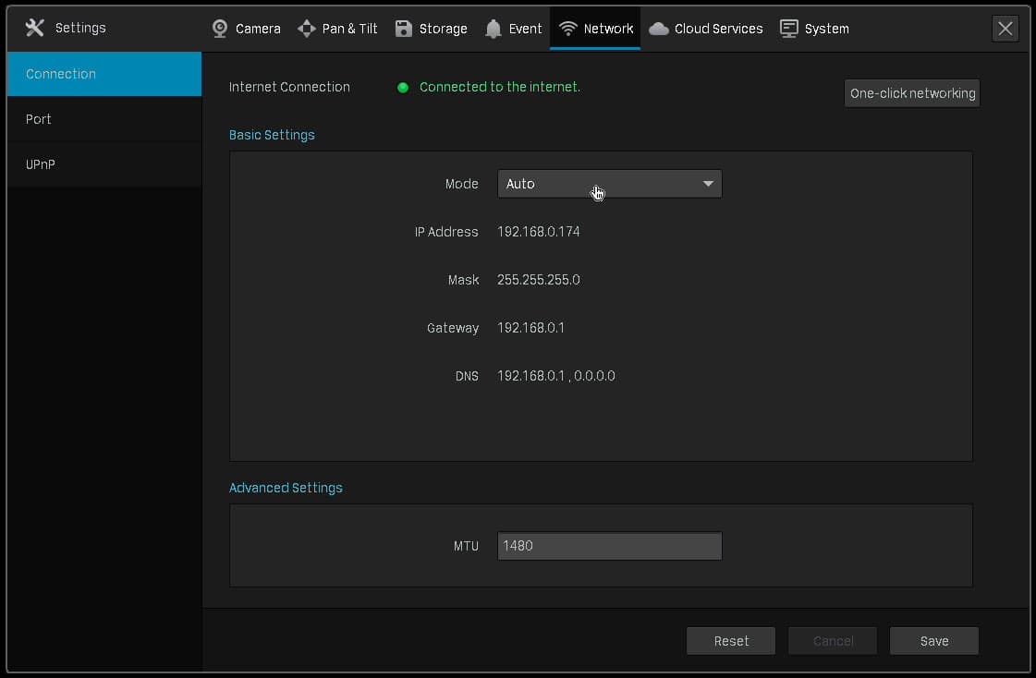This screenshot has height=678, width=1036.
Task: Click the MTU field label
Action: [466, 546]
